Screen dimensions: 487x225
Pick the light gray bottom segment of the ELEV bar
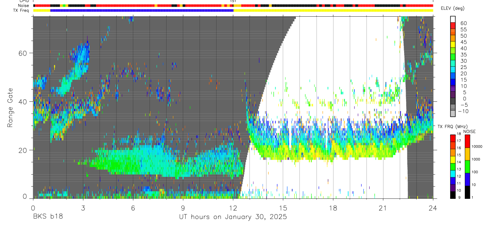click(x=452, y=113)
